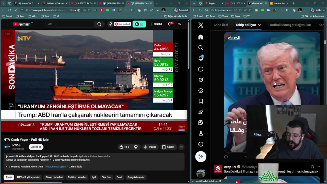This screenshot has height=184, width=327.
Task: Open X more options circle icon
Action: coord(201,144)
